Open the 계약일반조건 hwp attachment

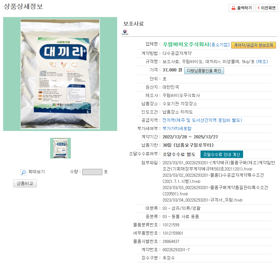(x=219, y=166)
